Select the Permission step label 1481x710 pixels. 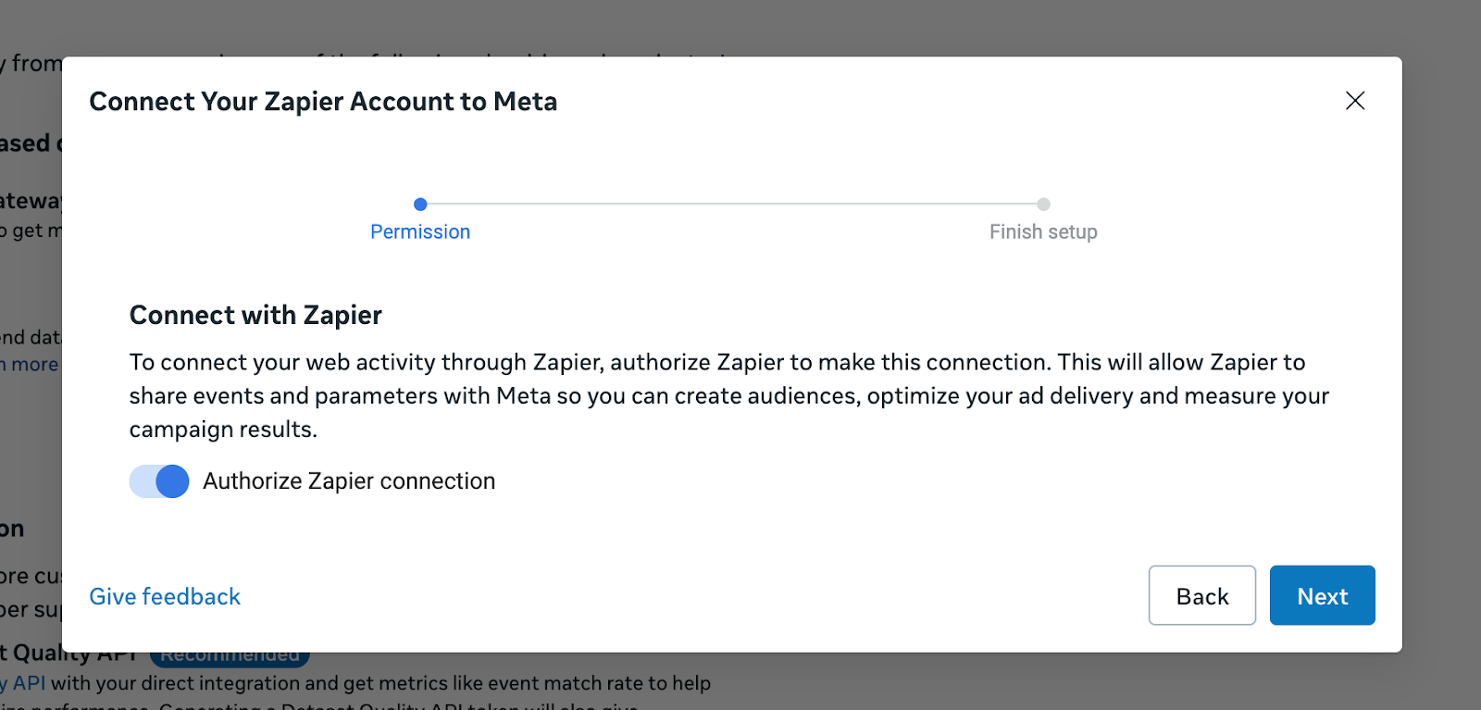tap(420, 232)
